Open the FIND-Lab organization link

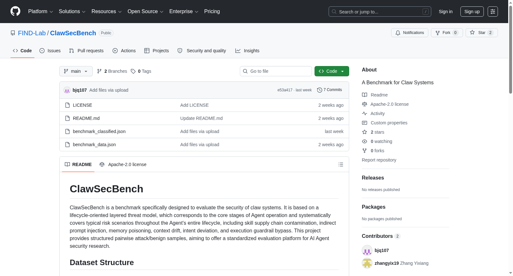tap(32, 33)
